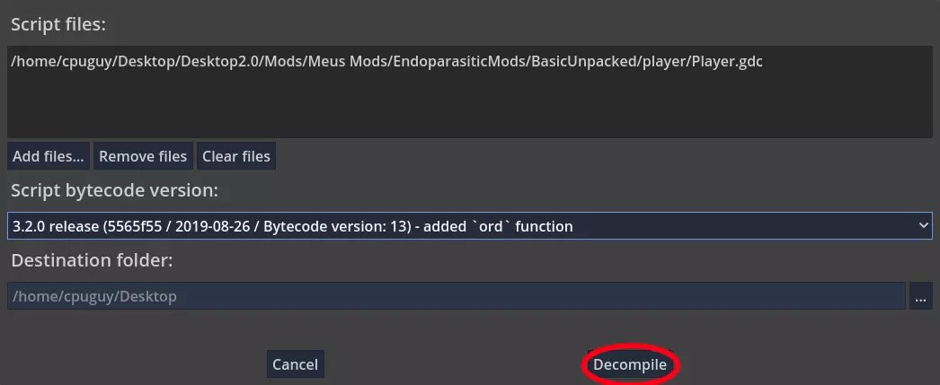
Task: Click the red-circled Decompile button
Action: click(x=630, y=364)
